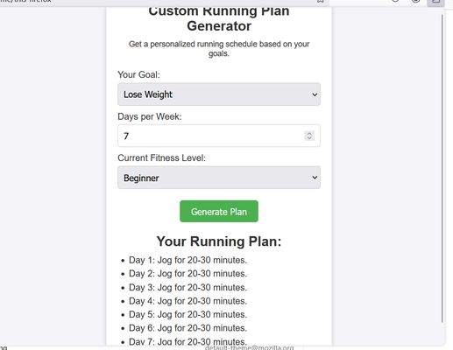Click the Current Fitness Level label
The width and height of the screenshot is (453, 350).
tap(161, 157)
